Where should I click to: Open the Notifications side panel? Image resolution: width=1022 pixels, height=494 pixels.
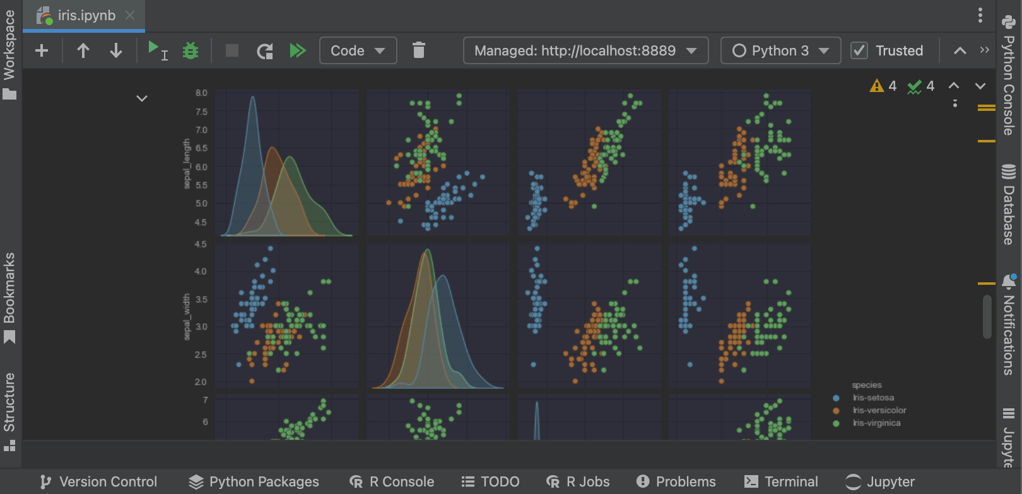[x=1008, y=325]
